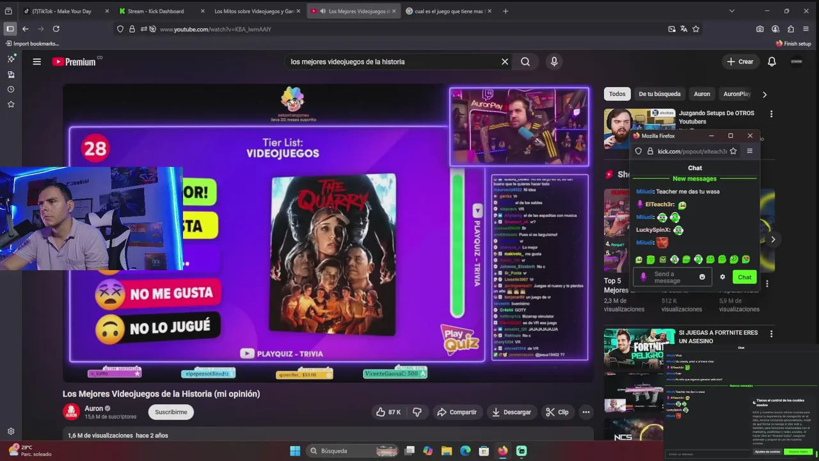The height and width of the screenshot is (461, 819).
Task: Open the Auron channel name link
Action: (x=94, y=408)
